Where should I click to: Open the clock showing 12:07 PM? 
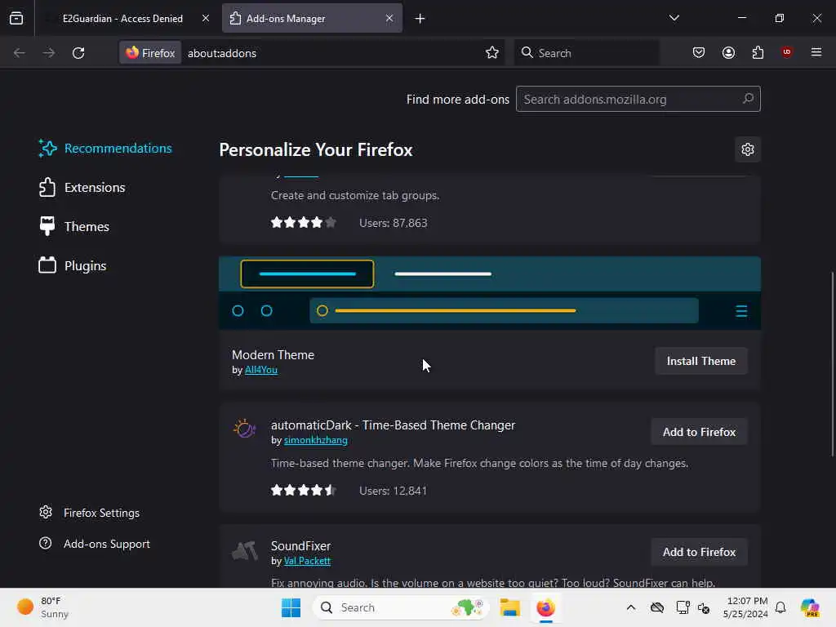tap(745, 607)
